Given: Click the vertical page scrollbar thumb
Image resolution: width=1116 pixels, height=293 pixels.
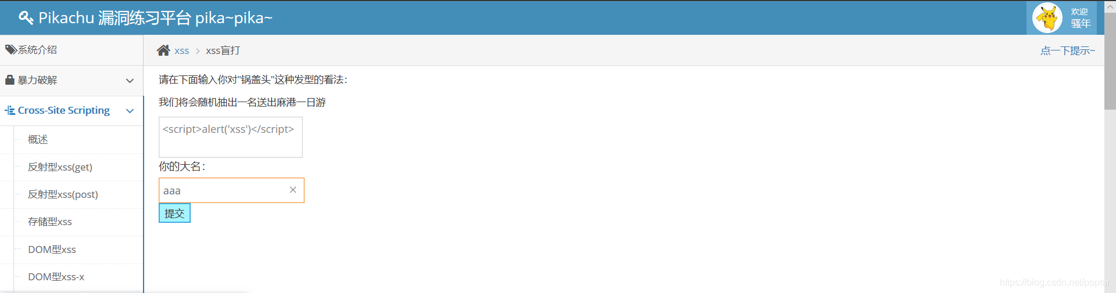Looking at the screenshot, I should click(x=1110, y=61).
